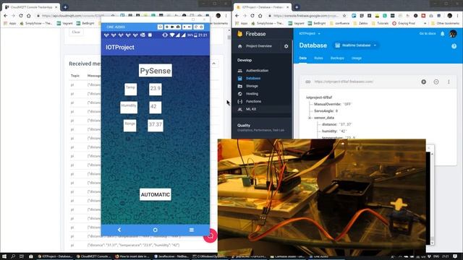This screenshot has height=260, width=463.
Task: Click the ServoAngle: 0 entry
Action: click(326, 110)
